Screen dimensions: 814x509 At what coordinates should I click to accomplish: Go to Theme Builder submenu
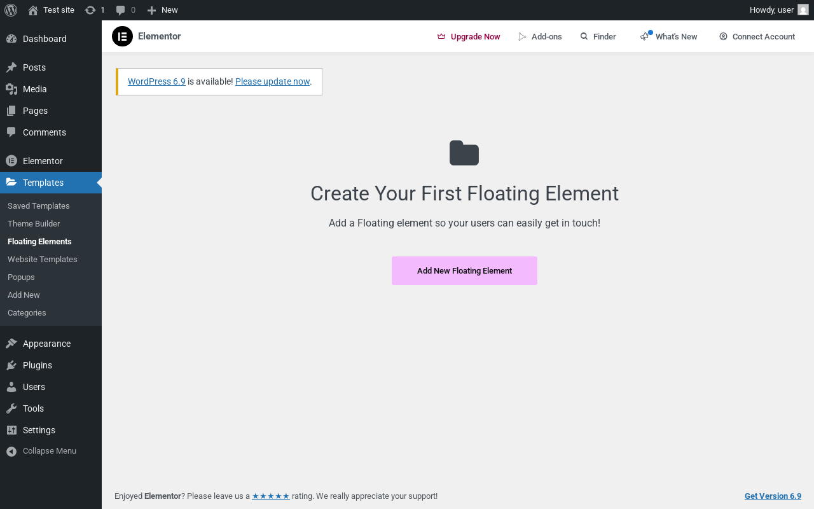34,224
